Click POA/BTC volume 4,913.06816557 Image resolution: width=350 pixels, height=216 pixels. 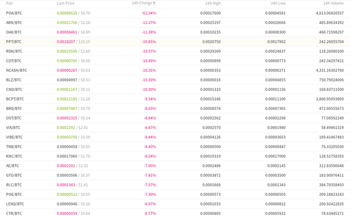(330, 13)
